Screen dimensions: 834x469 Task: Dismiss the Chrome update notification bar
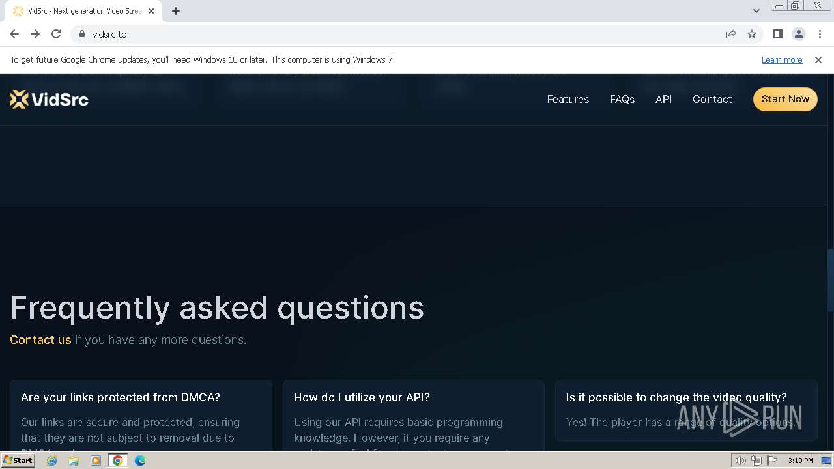[818, 59]
